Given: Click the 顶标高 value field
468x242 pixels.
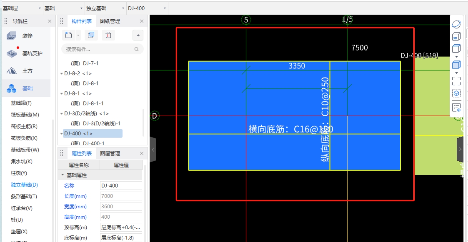Looking at the screenshot, I should pos(121,228).
